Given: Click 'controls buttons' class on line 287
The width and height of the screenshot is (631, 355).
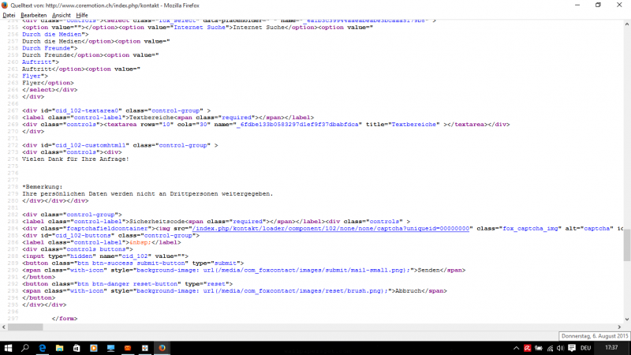Looking at the screenshot, I should coord(98,249).
